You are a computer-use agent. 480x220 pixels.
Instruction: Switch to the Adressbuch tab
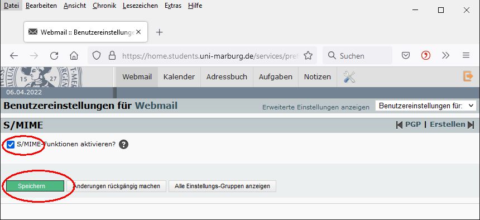227,77
